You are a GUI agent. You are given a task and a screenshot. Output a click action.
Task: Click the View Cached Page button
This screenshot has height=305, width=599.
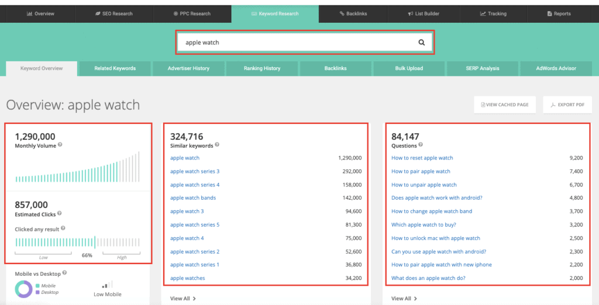[504, 105]
